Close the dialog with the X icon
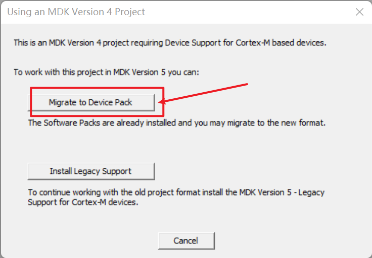This screenshot has height=258, width=372. point(359,12)
